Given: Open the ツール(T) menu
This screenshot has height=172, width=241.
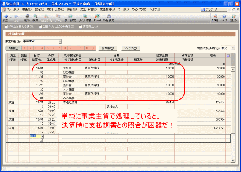Looking at the screenshot, I should 124,9.
